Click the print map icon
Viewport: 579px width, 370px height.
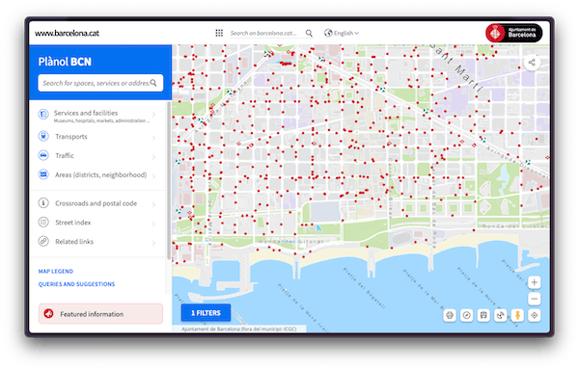click(x=450, y=315)
